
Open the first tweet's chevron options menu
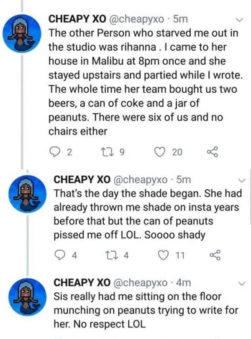[x=240, y=20]
